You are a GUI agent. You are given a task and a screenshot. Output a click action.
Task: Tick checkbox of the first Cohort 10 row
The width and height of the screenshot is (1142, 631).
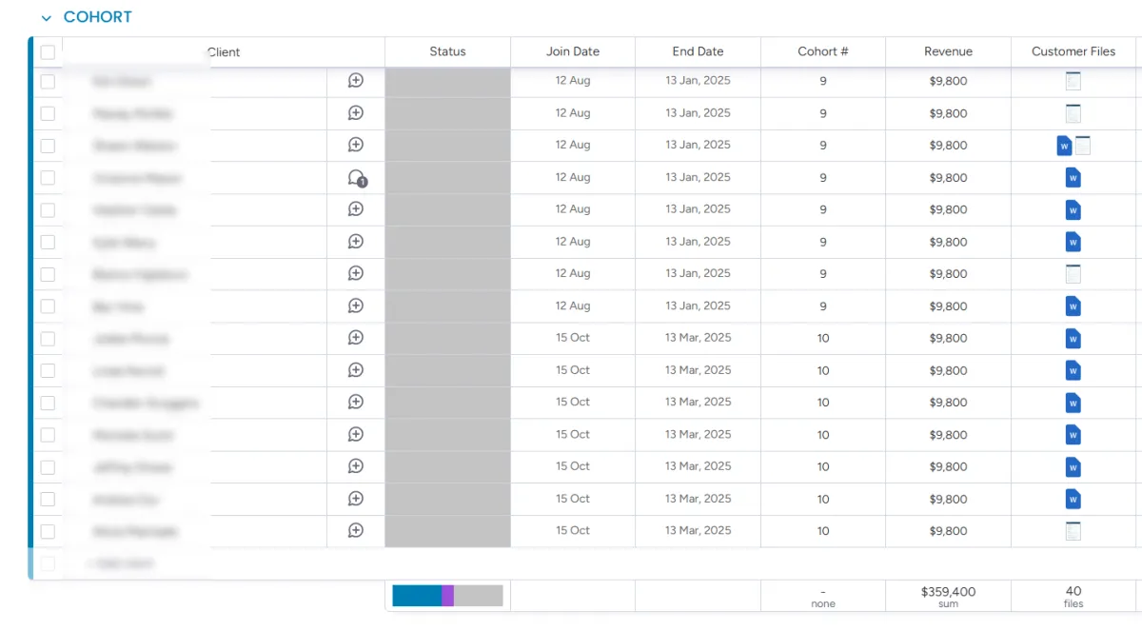click(x=48, y=339)
